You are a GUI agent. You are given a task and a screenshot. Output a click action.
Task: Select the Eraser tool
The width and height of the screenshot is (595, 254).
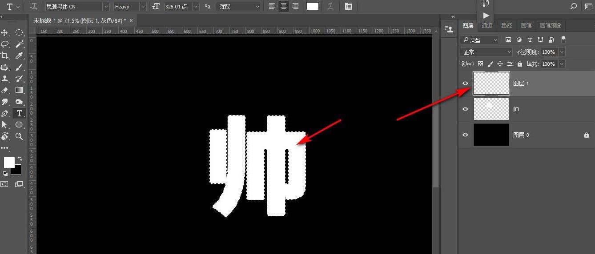coord(5,90)
